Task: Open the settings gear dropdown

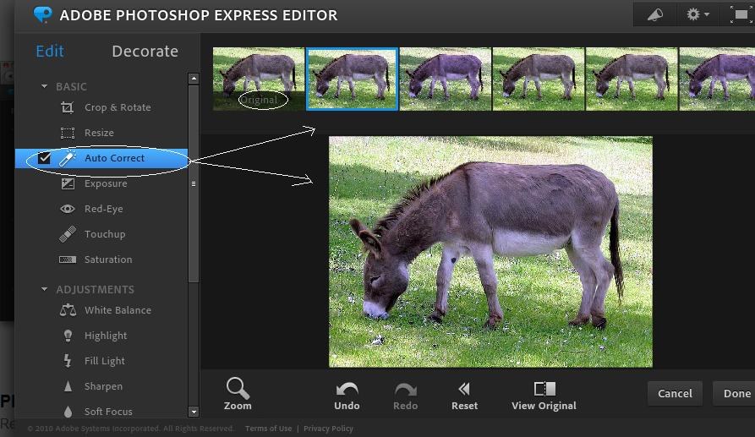Action: tap(698, 14)
